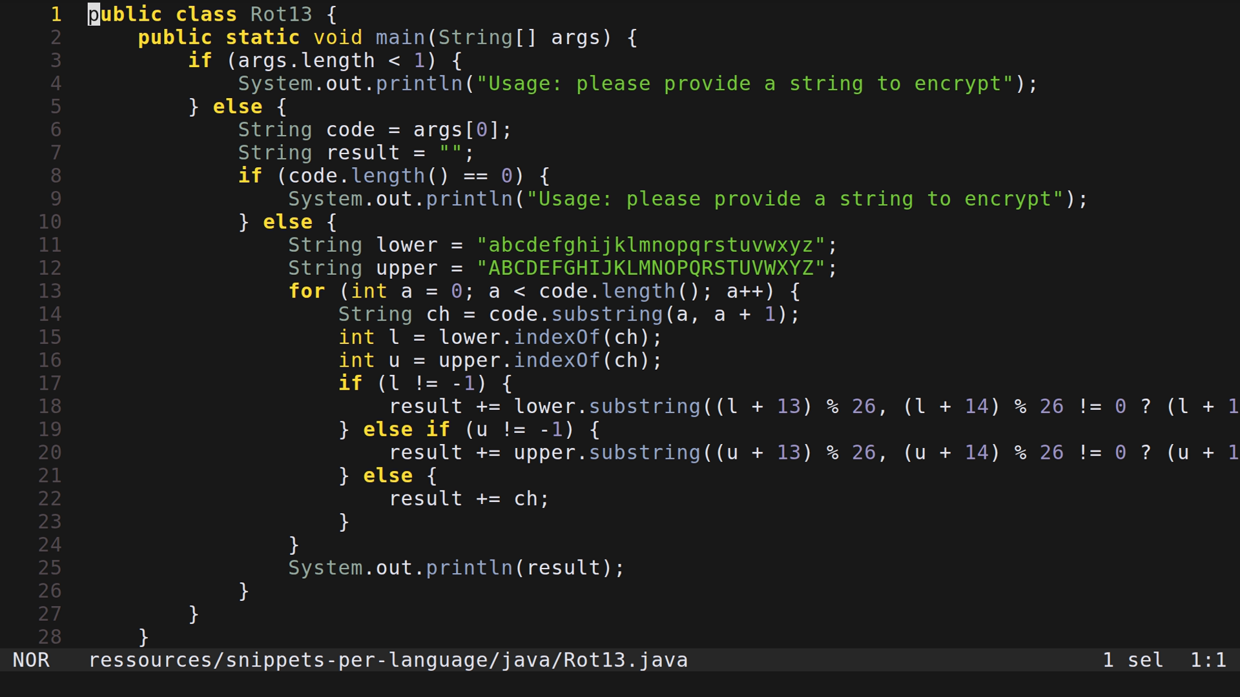The image size is (1240, 697).
Task: Click the '1:1' cursor position indicator
Action: (1209, 660)
